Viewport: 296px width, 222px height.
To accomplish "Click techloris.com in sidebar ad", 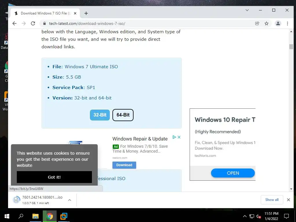I will [x=205, y=156].
